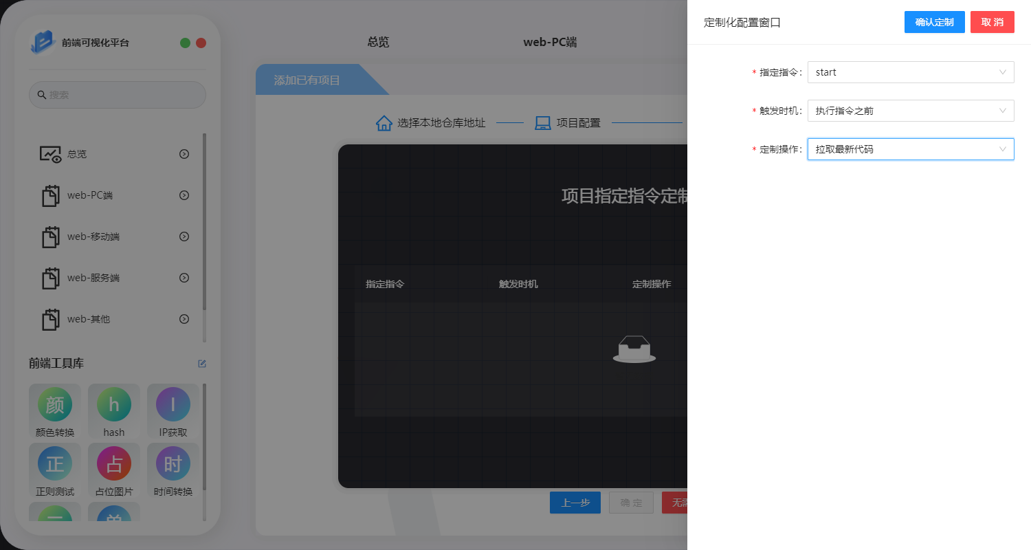Open the 颜色转换 tool
The height and width of the screenshot is (550, 1031).
pos(55,411)
